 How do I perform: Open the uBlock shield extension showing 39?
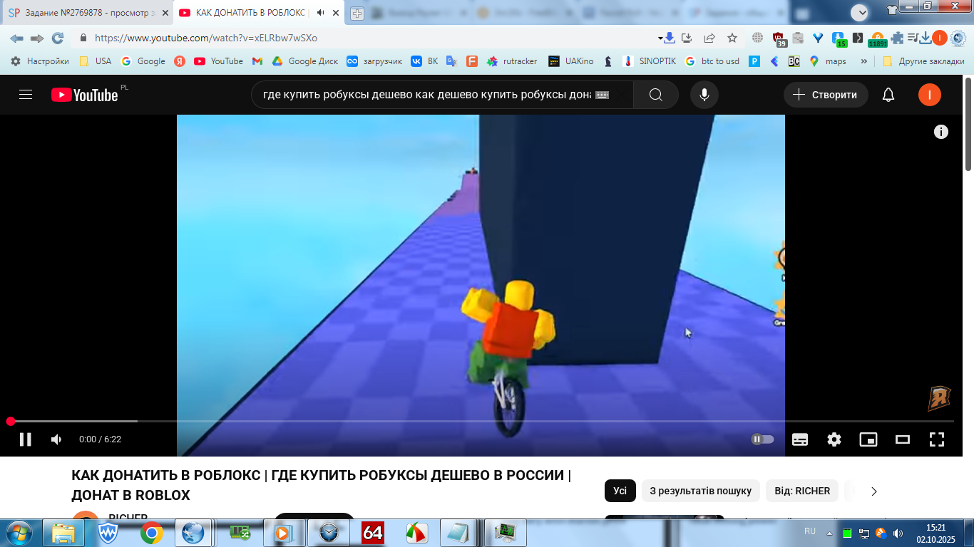click(779, 39)
